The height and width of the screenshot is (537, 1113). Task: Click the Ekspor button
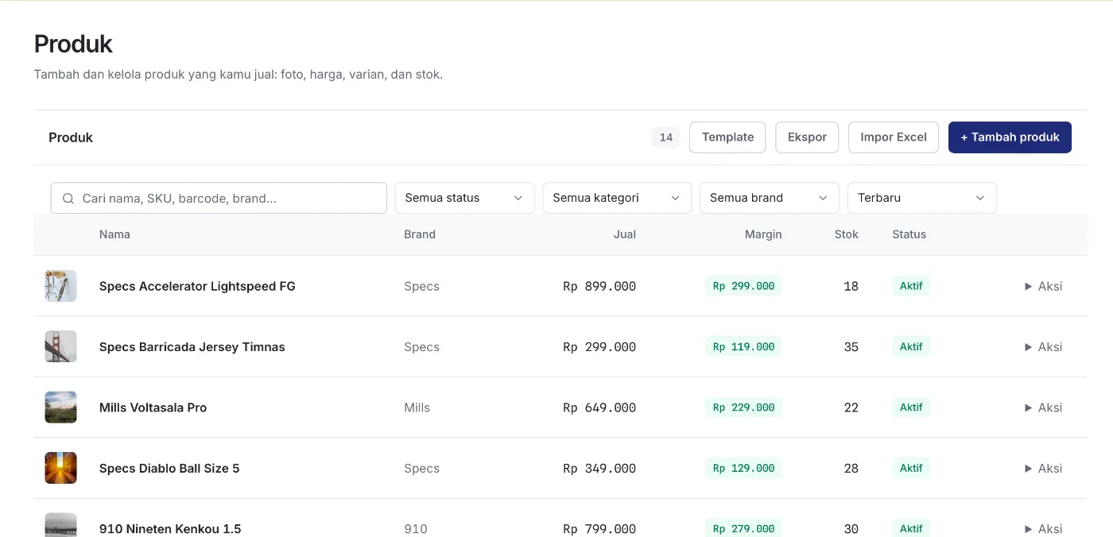(807, 137)
